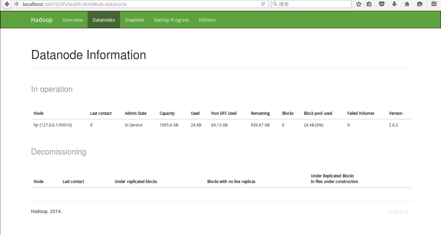441x235 pixels.
Task: Click the 'Remaining' column header
Action: (x=260, y=114)
